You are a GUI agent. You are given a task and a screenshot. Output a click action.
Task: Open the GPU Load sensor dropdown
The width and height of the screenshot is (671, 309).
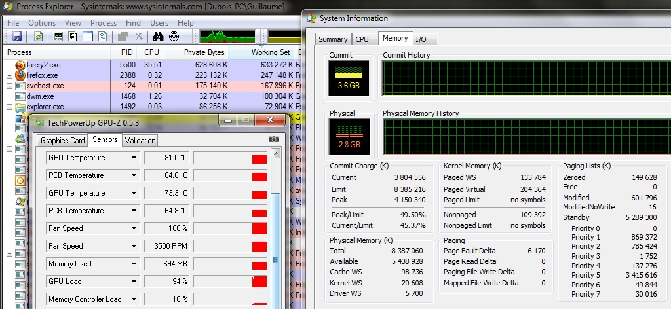(134, 282)
